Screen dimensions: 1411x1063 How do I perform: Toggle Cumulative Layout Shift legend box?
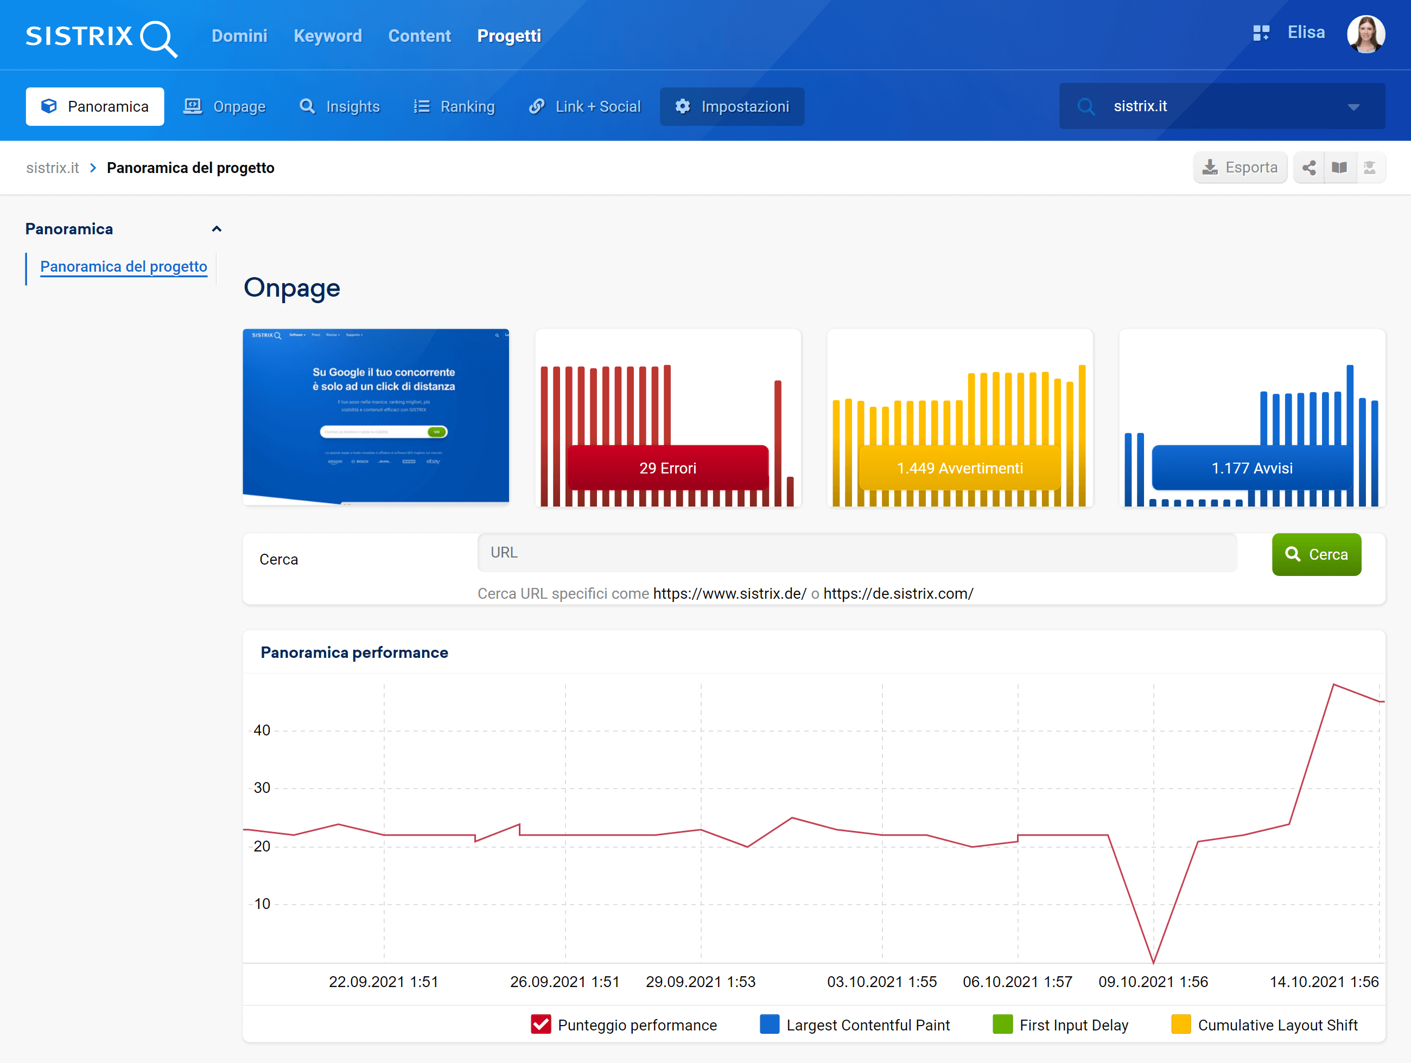click(x=1181, y=1024)
